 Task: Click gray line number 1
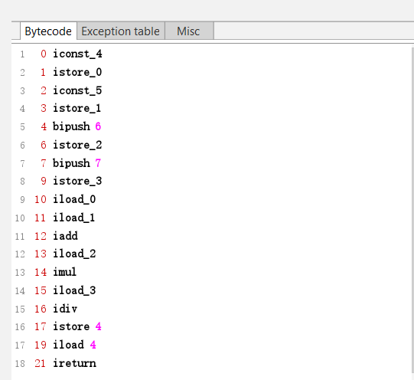[x=22, y=54]
